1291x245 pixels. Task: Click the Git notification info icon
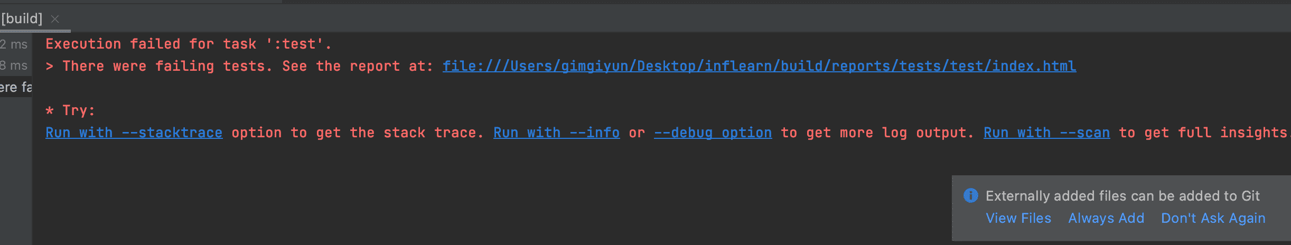coord(971,196)
